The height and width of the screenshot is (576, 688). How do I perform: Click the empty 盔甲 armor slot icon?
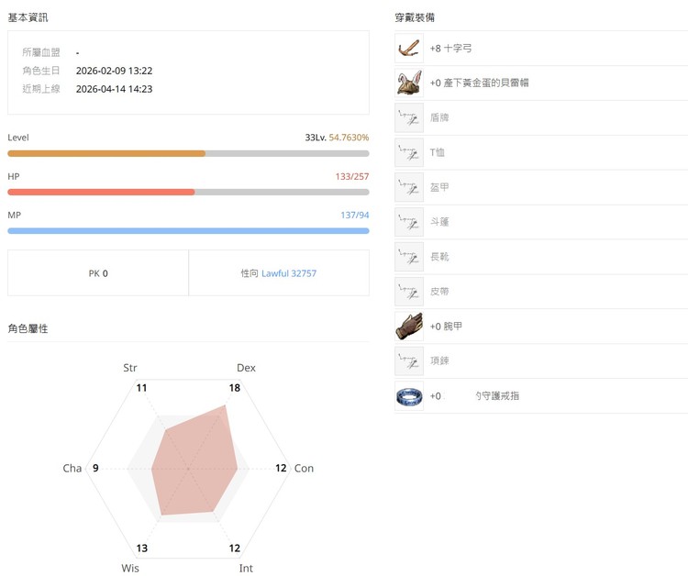pos(408,187)
